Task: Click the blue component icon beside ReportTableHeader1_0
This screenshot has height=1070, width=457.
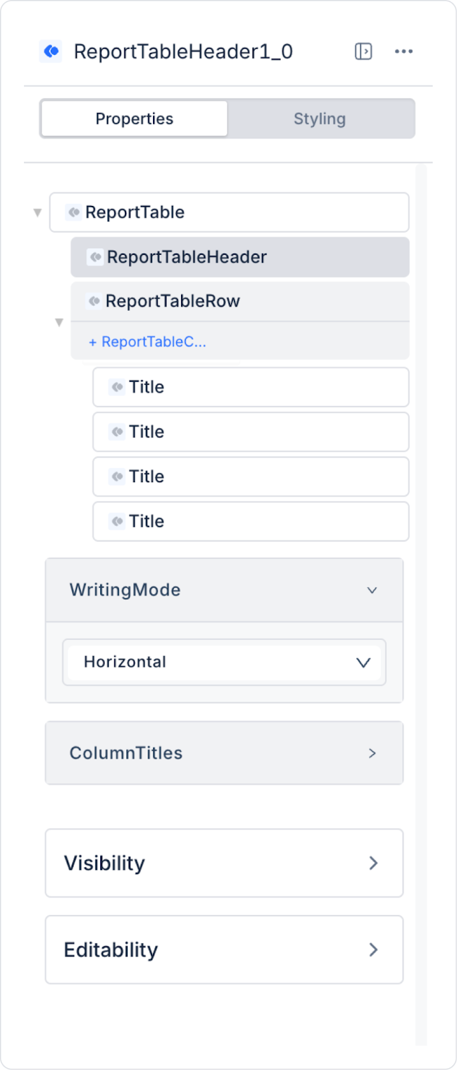Action: point(51,51)
